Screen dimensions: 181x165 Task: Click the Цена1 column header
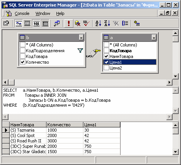102,125
